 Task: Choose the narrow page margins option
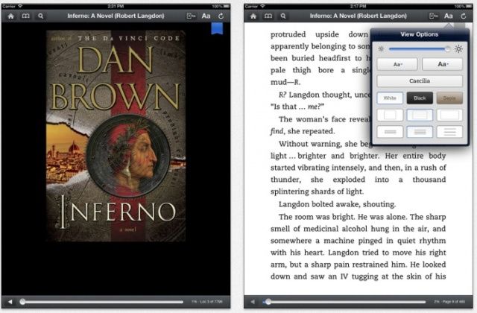click(390, 115)
